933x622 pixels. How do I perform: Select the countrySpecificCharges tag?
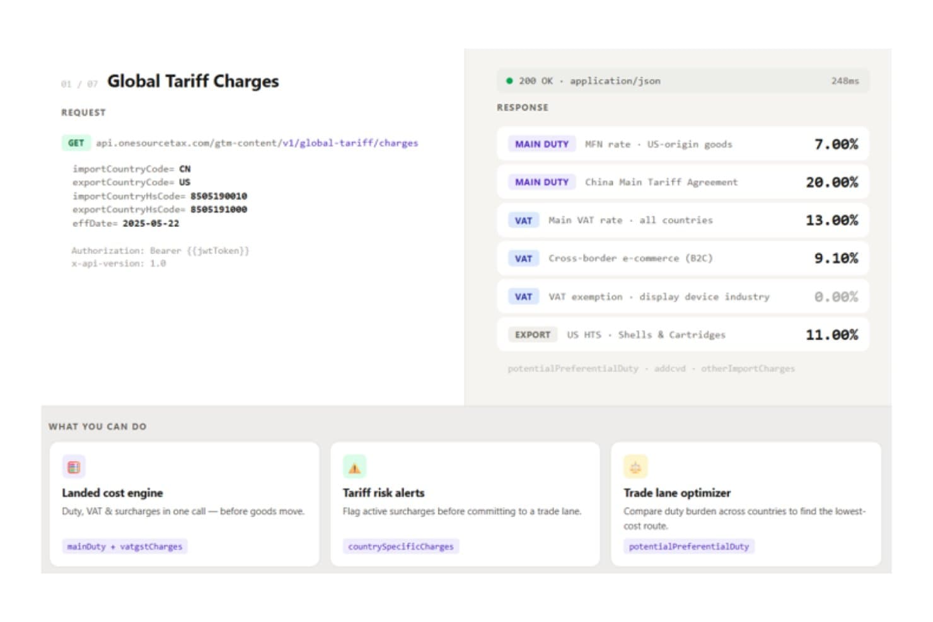coord(401,546)
